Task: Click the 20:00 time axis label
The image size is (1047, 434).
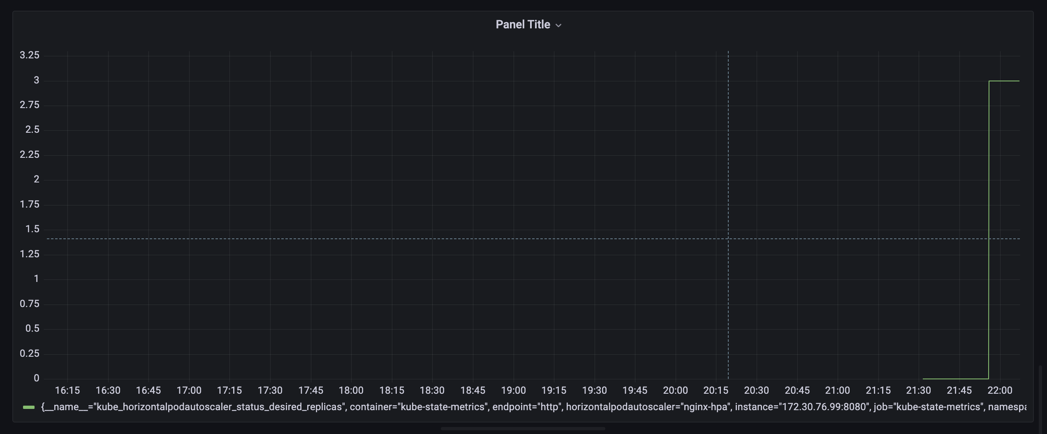Action: 675,390
